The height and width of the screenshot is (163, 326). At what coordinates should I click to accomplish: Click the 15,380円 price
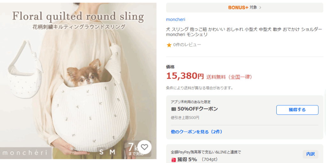pyautogui.click(x=185, y=76)
